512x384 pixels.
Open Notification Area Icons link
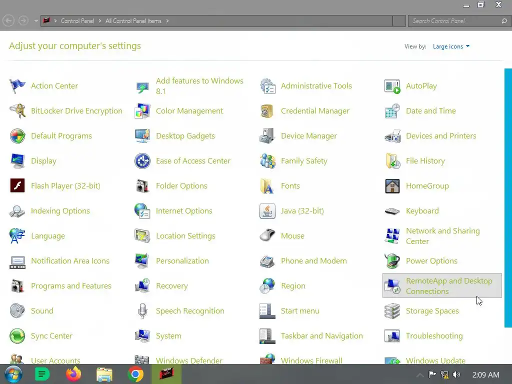coord(70,261)
